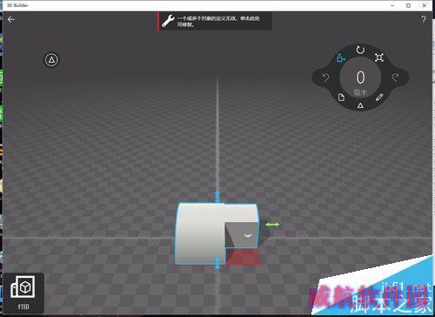
Task: Click the triangle icon at radial menu bottom
Action: (x=360, y=105)
